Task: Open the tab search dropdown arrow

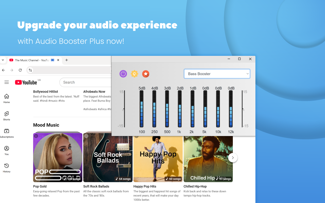Action: [3, 60]
